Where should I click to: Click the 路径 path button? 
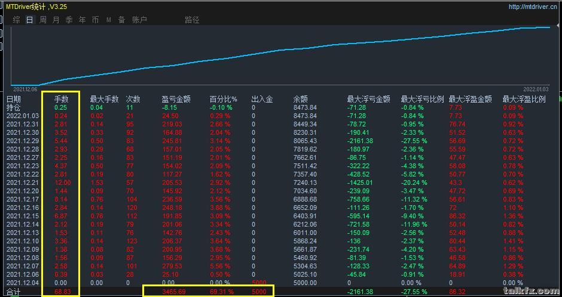[x=192, y=20]
